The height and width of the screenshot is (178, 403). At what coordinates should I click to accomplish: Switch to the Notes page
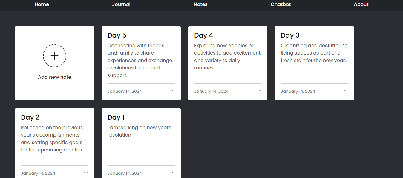click(200, 4)
